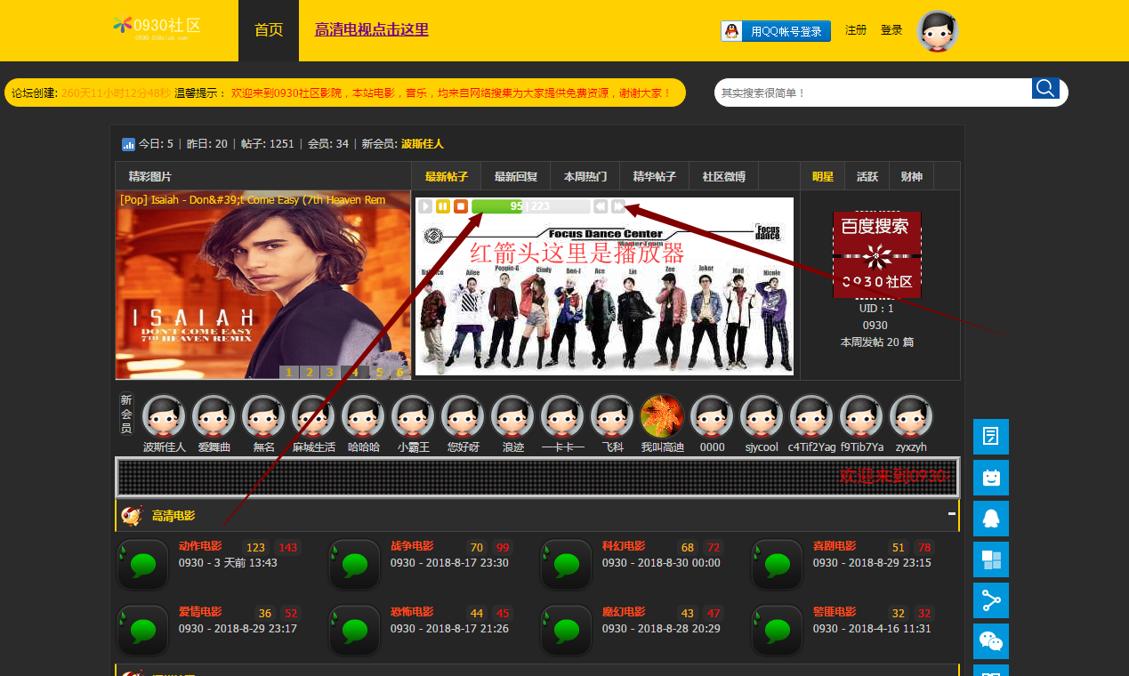Open the 动作电影 forum link

200,546
